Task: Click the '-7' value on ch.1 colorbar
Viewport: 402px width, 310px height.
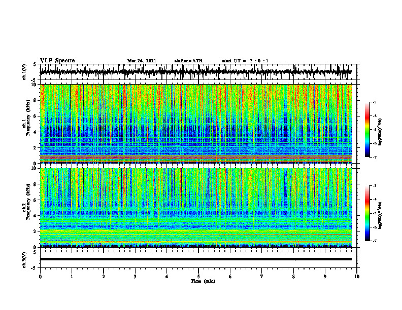Action: click(375, 157)
